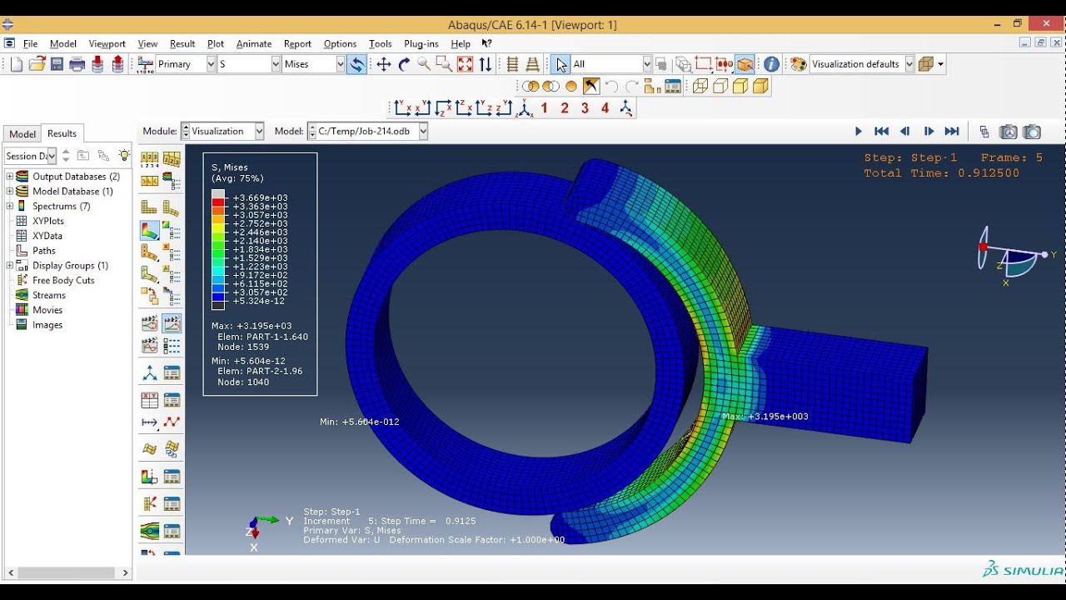The height and width of the screenshot is (600, 1066).
Task: Select wireframe render style
Action: tap(700, 86)
